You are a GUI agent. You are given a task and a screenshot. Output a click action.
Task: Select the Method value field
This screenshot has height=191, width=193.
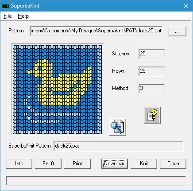tap(152, 89)
